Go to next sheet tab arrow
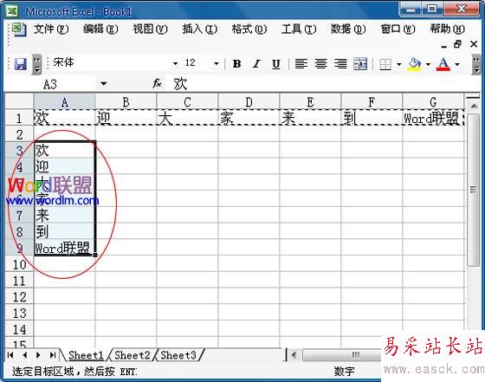485x382 pixels. tap(38, 355)
